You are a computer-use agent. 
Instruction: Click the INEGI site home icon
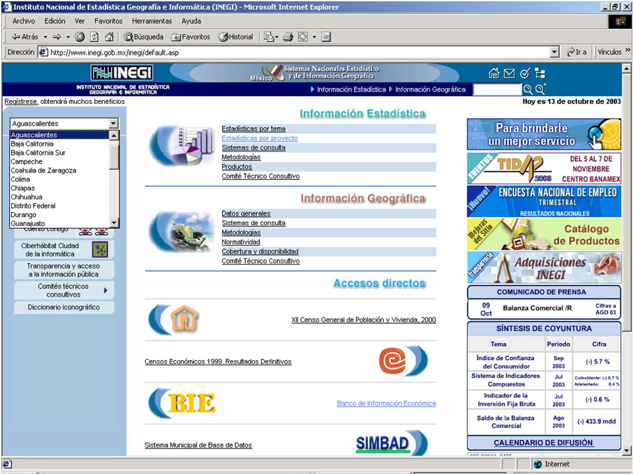click(494, 73)
